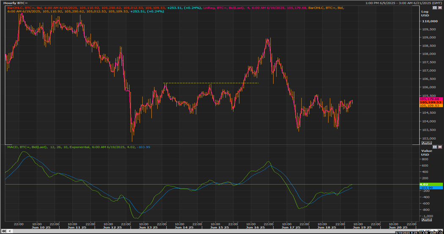Image resolution: width=444 pixels, height=234 pixels.
Task: Click the 6/19/2025 8:29:13 AM status clock
Action: [x=411, y=233]
